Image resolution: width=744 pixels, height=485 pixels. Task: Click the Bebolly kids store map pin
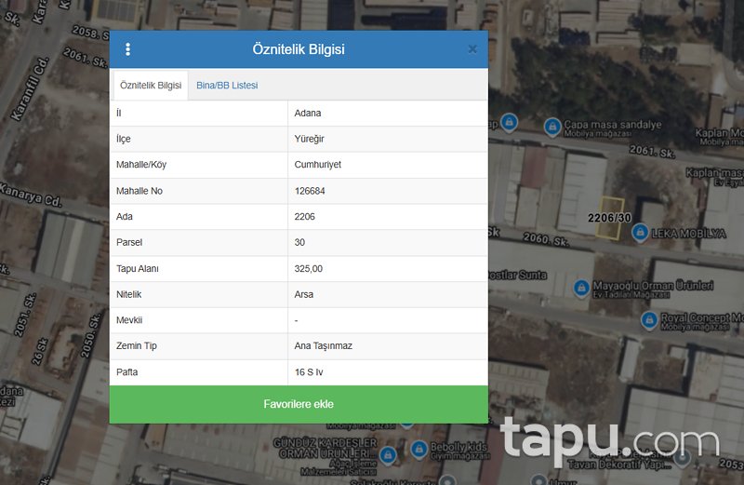tap(419, 449)
